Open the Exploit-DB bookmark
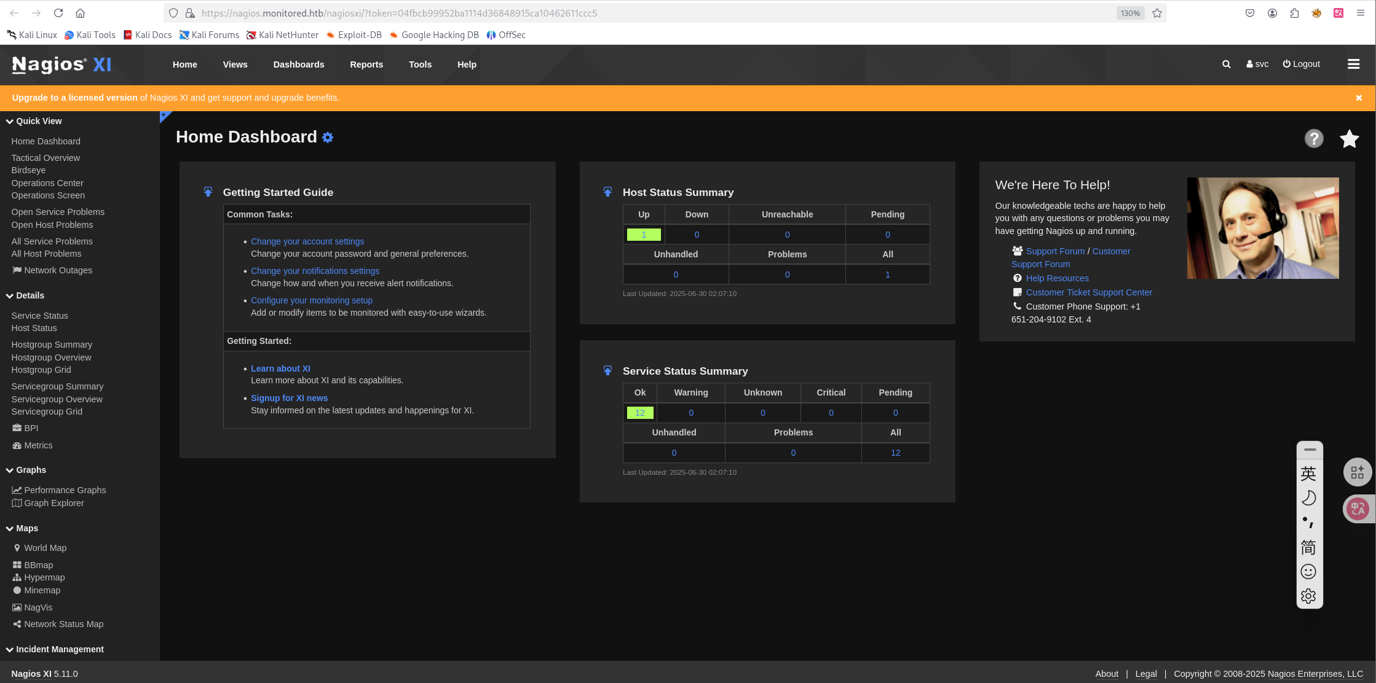 point(354,35)
